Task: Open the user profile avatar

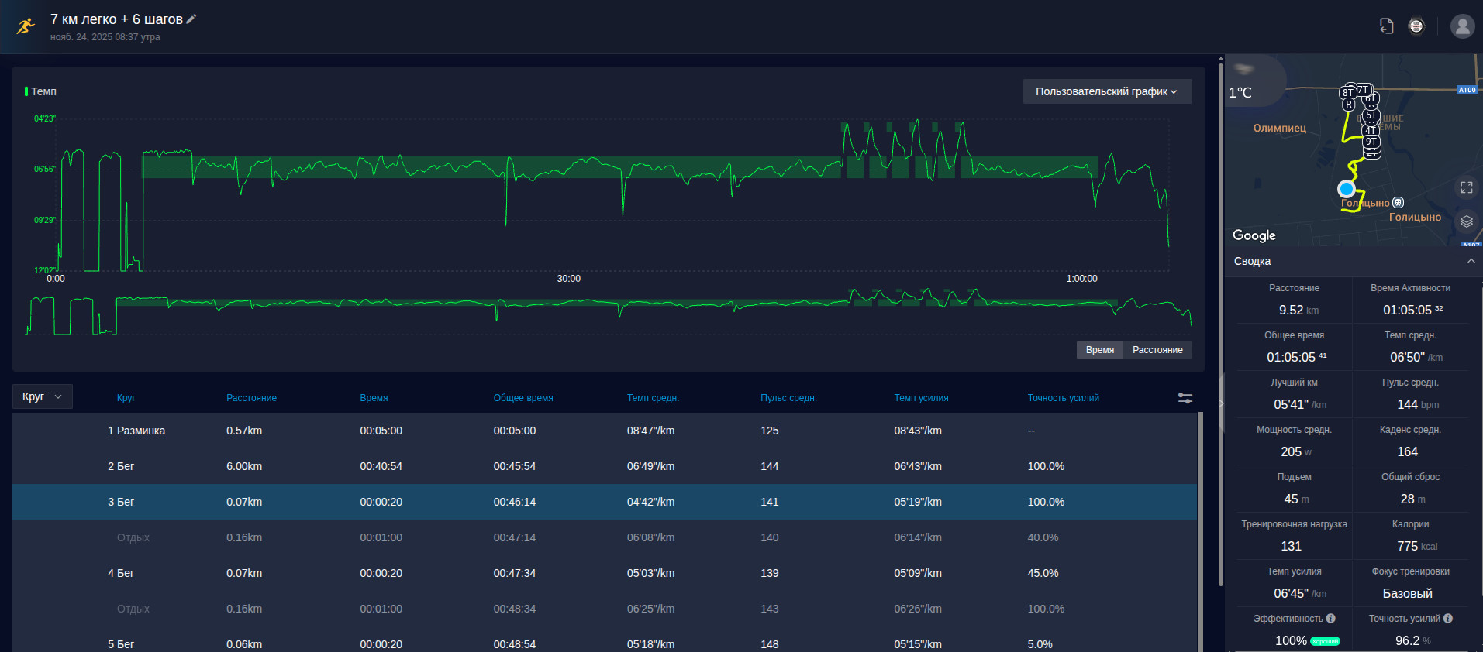Action: pyautogui.click(x=1463, y=26)
